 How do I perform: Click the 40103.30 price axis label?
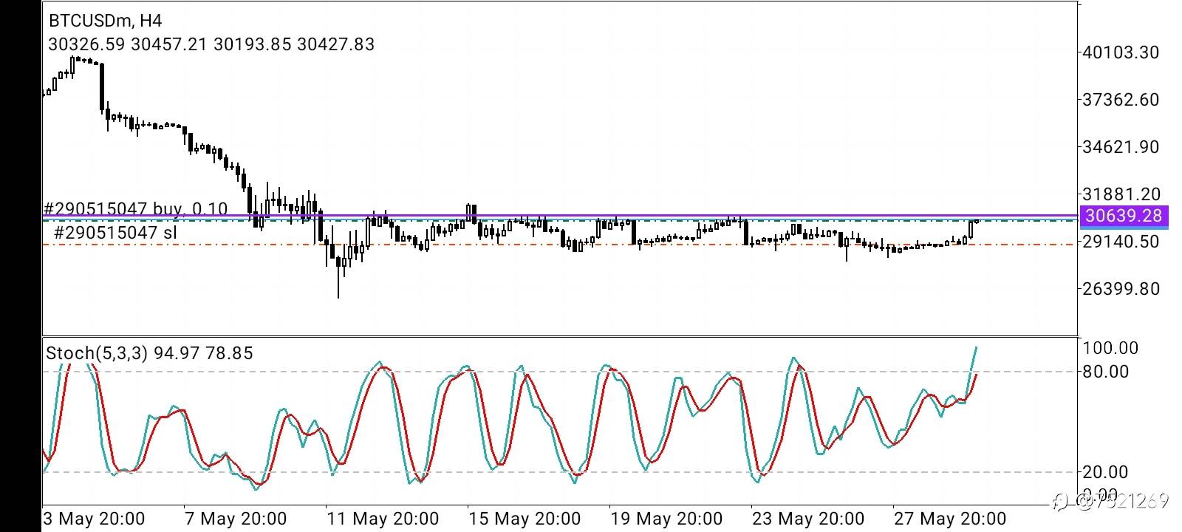1121,52
